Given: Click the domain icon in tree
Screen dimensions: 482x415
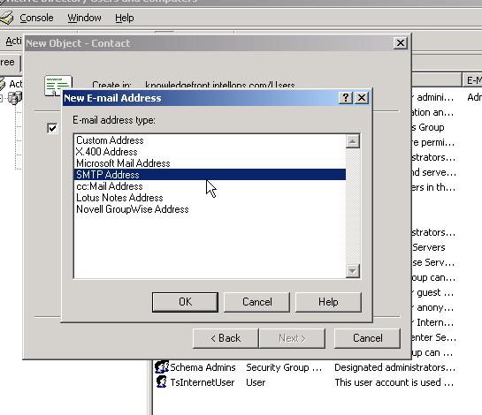Looking at the screenshot, I should pyautogui.click(x=14, y=98).
